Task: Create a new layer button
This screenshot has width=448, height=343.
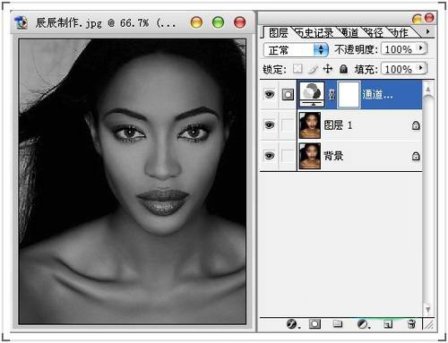Action: tap(388, 324)
